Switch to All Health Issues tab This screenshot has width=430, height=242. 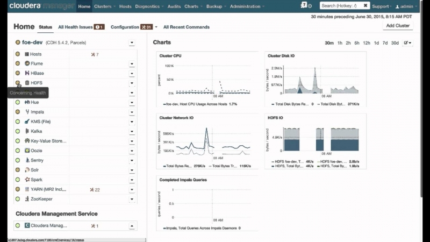click(x=81, y=27)
